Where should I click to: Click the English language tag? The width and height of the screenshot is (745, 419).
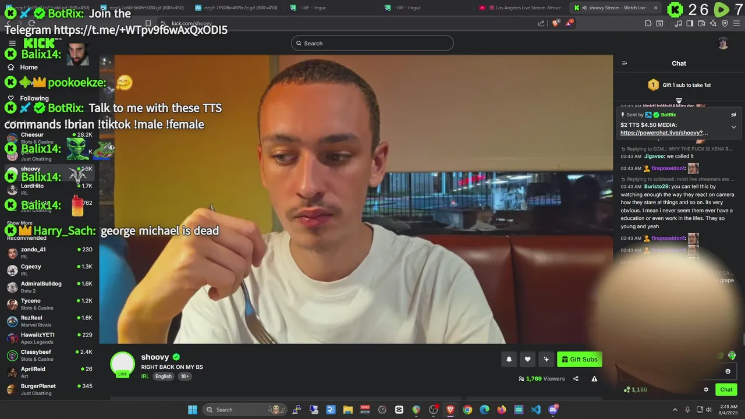click(x=164, y=376)
